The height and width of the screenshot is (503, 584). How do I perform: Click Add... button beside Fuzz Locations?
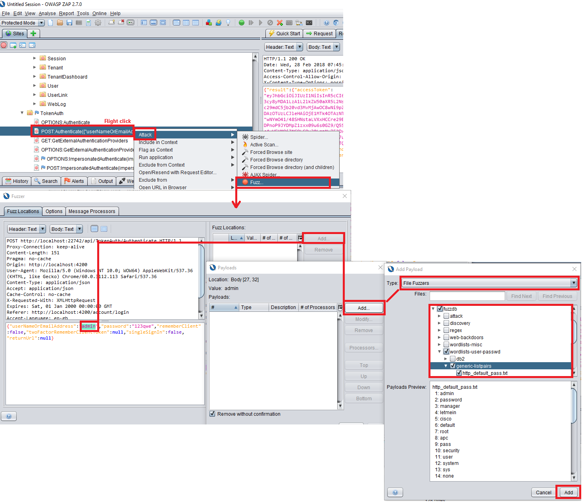tap(323, 238)
